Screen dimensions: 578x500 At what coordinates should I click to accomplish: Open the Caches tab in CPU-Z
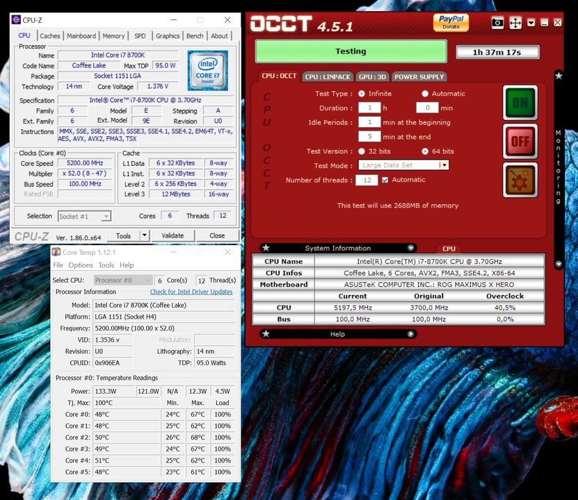pos(50,35)
